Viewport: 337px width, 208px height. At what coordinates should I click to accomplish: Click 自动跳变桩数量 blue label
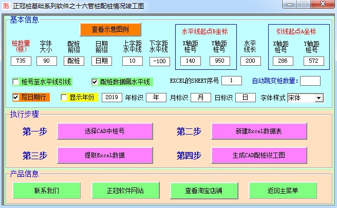click(x=275, y=81)
